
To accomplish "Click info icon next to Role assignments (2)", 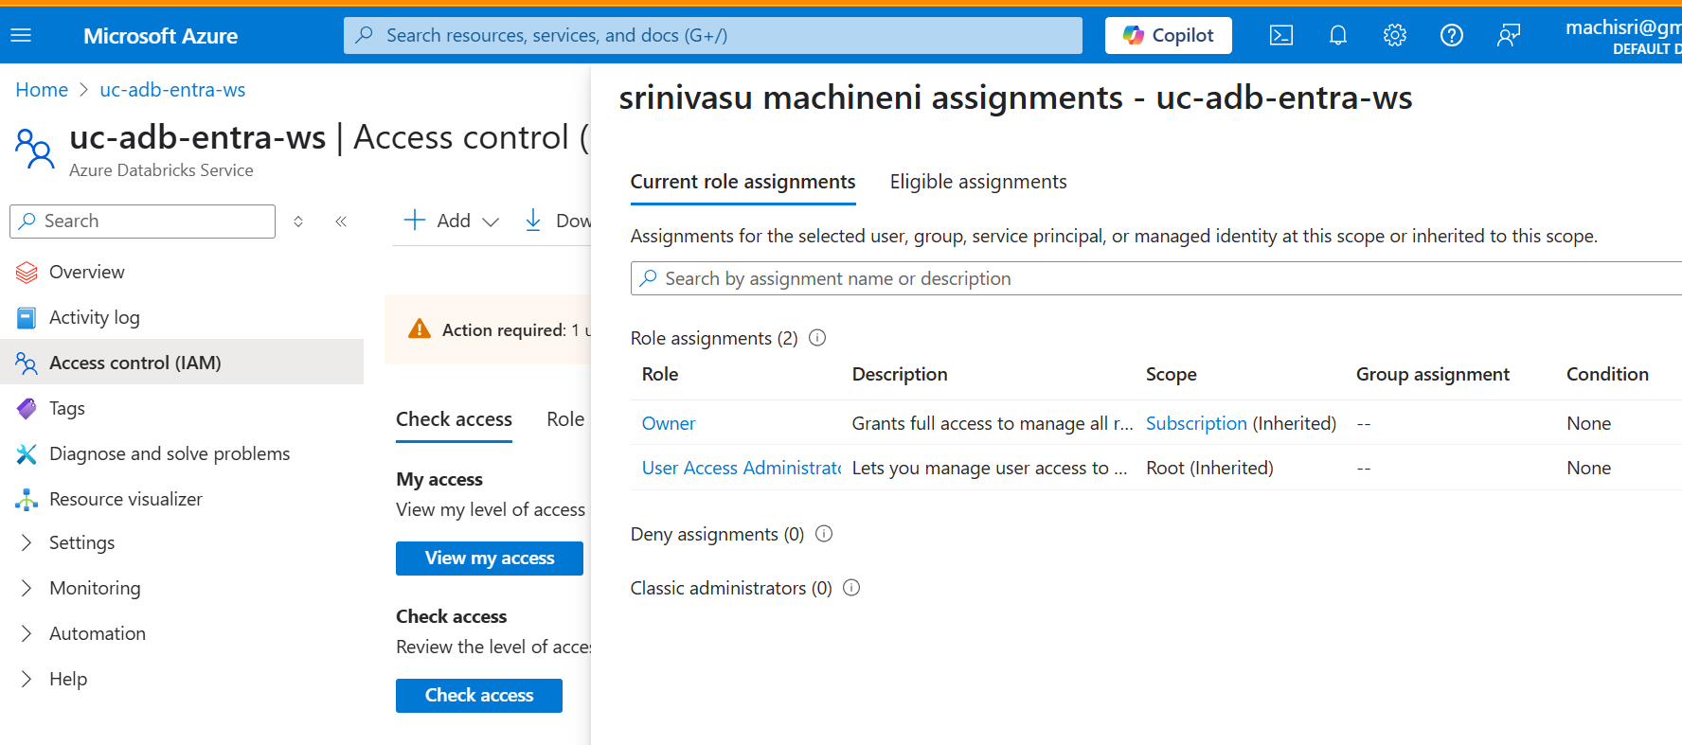I will click(817, 338).
